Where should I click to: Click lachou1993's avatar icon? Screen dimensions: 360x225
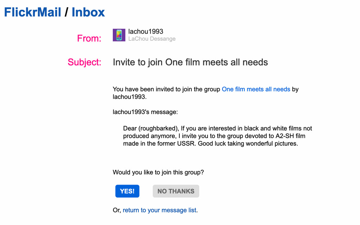pos(119,35)
